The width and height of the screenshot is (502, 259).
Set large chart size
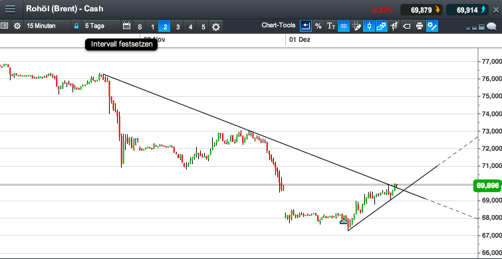pyautogui.click(x=482, y=27)
